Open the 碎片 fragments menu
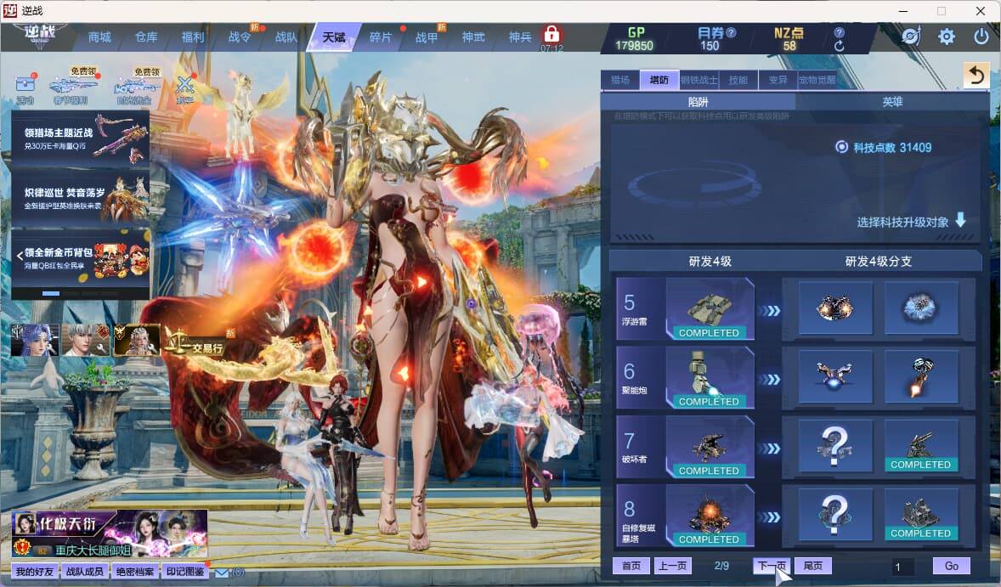The width and height of the screenshot is (1001, 587). pos(381,37)
